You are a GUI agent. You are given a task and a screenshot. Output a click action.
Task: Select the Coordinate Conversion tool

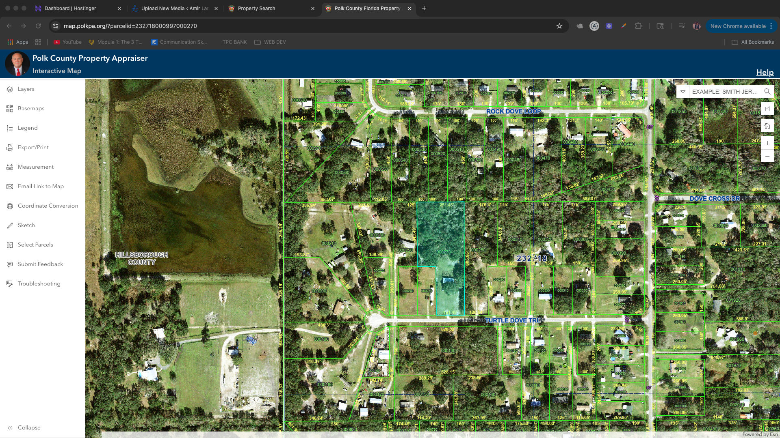(x=48, y=206)
